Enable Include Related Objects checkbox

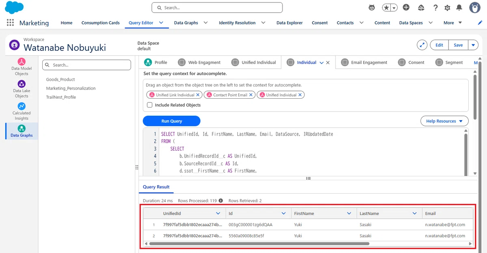pyautogui.click(x=150, y=105)
